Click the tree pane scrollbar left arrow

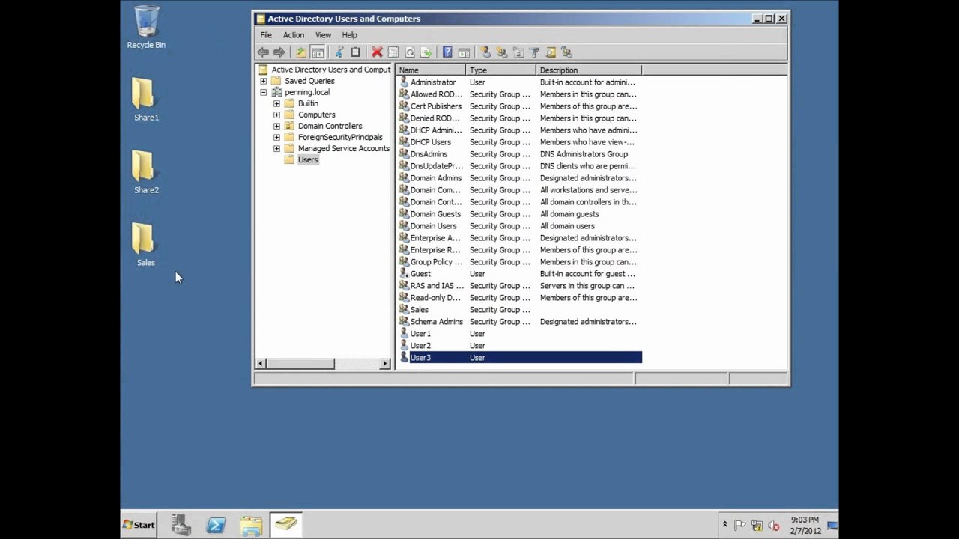261,364
